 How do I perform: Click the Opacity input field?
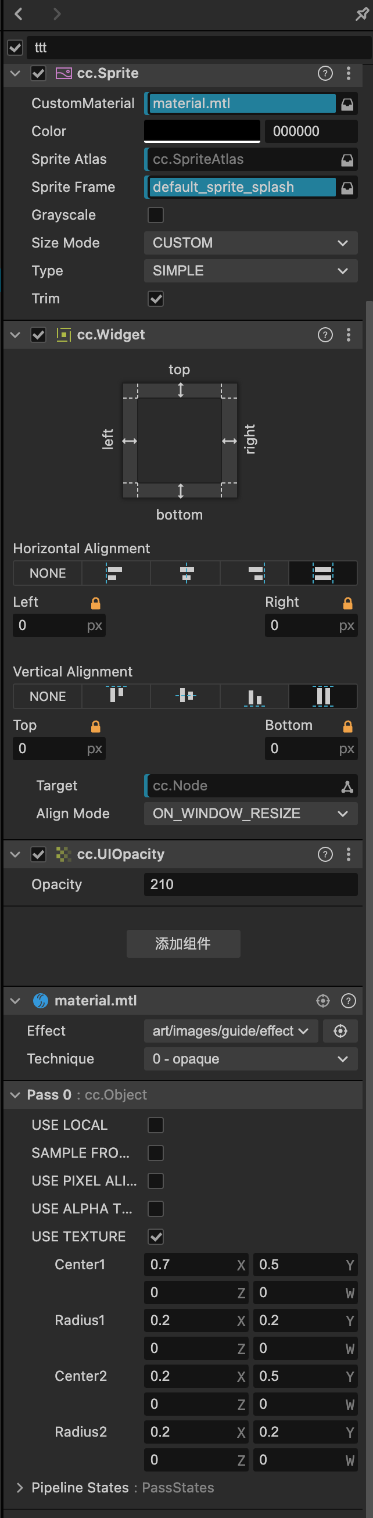[250, 884]
